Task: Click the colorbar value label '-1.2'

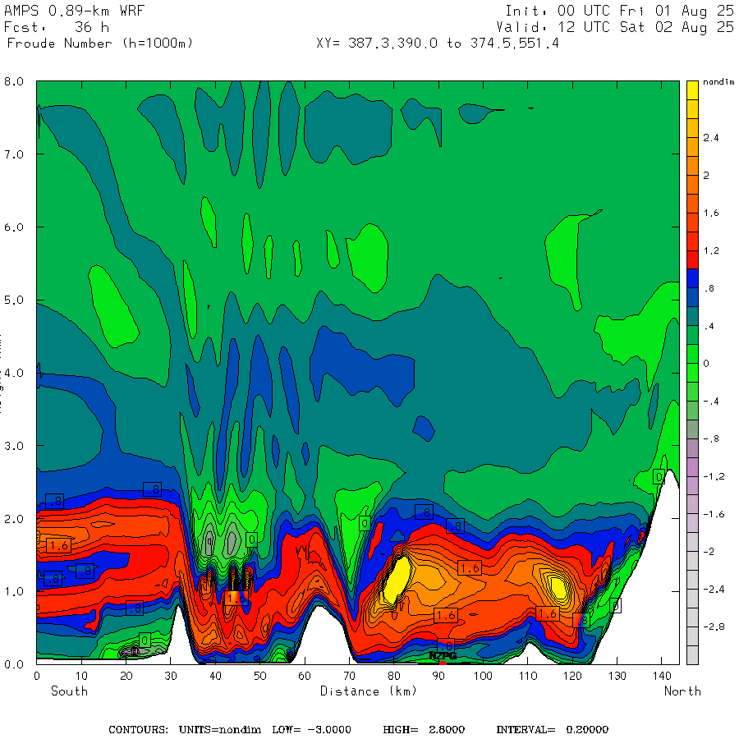Action: point(714,476)
